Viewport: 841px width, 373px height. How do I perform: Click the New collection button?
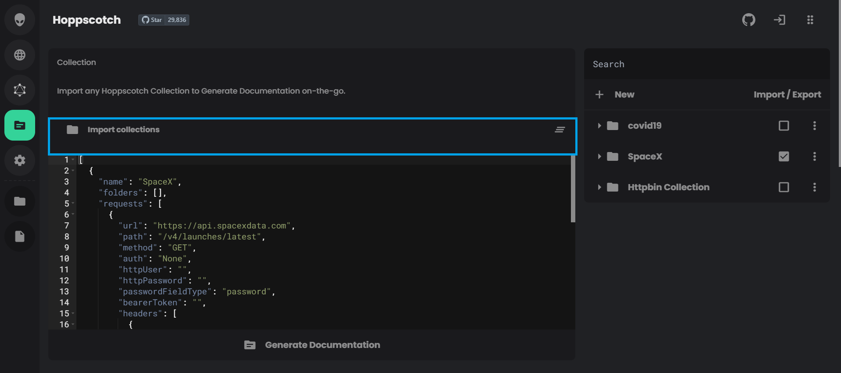click(x=615, y=94)
